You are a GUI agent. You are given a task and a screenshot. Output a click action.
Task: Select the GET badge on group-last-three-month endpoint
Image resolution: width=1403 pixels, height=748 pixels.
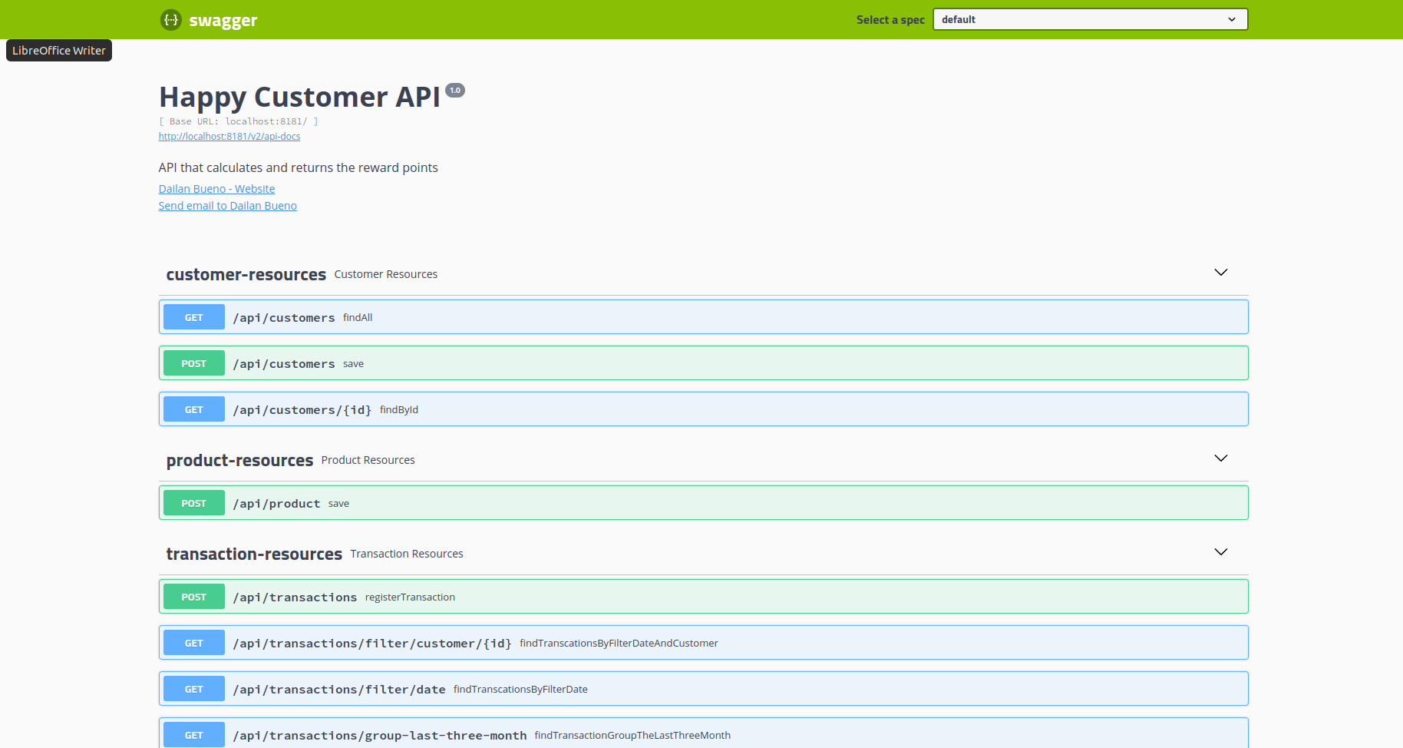193,734
